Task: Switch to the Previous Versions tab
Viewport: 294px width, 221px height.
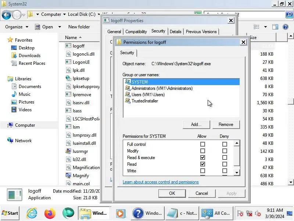Action: [201, 32]
